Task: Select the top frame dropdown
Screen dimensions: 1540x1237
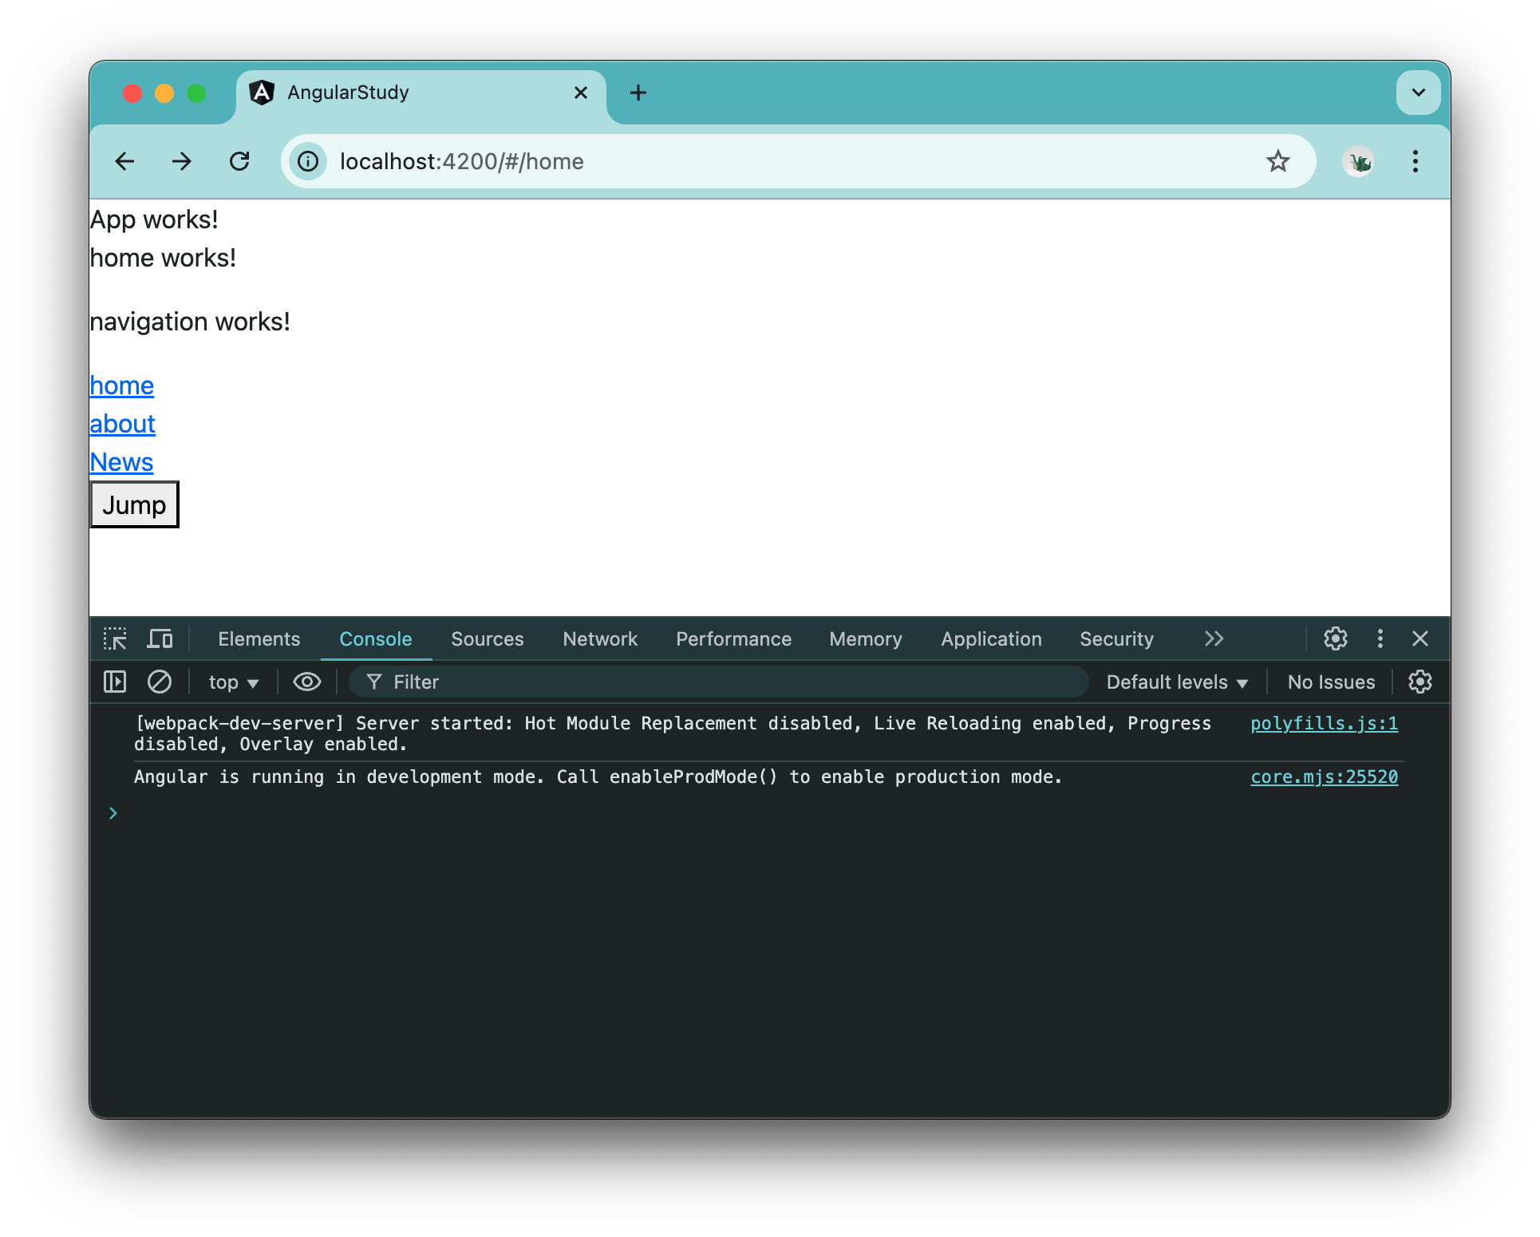Action: [x=234, y=682]
